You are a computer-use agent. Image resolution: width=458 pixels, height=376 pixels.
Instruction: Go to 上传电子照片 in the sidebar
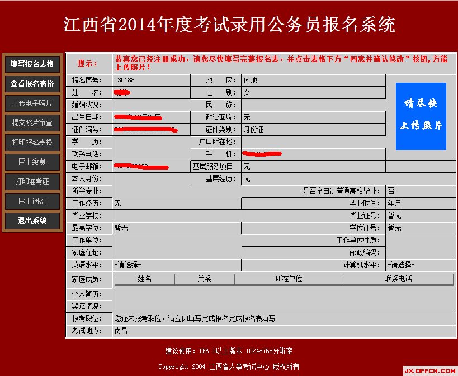point(32,103)
